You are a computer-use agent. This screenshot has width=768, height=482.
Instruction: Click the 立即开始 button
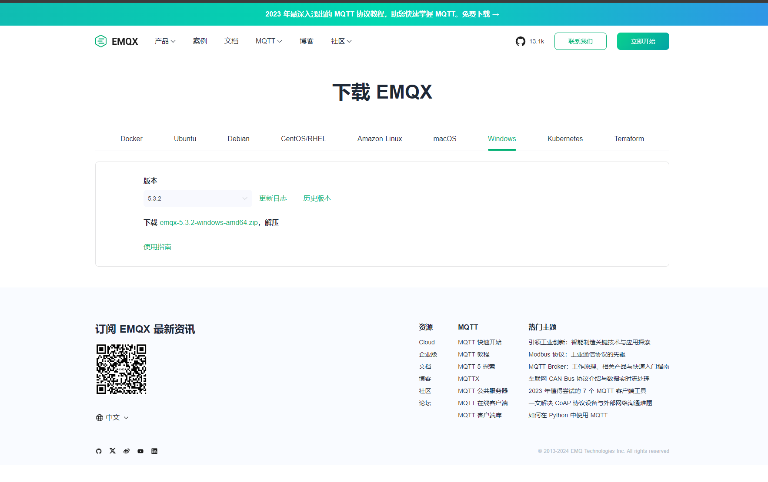pos(643,41)
